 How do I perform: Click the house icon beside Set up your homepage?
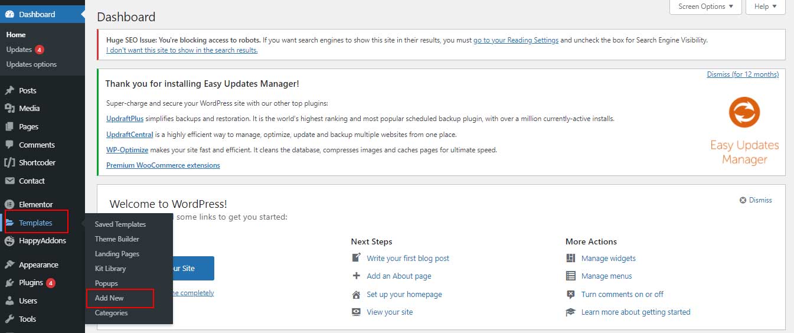(x=356, y=294)
